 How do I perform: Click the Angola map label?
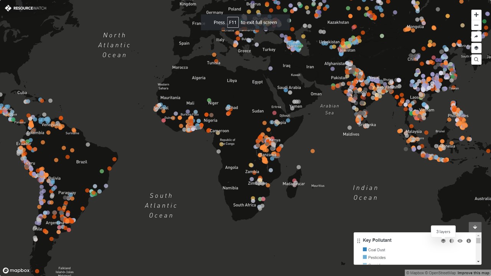(x=232, y=168)
